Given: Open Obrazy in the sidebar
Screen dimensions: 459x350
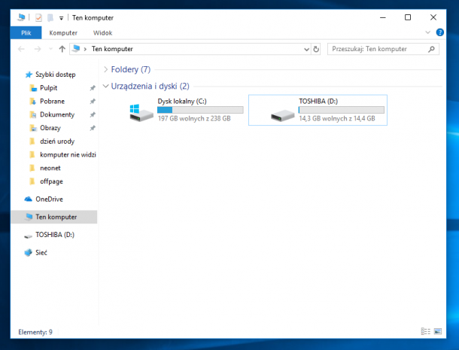Looking at the screenshot, I should 50,128.
